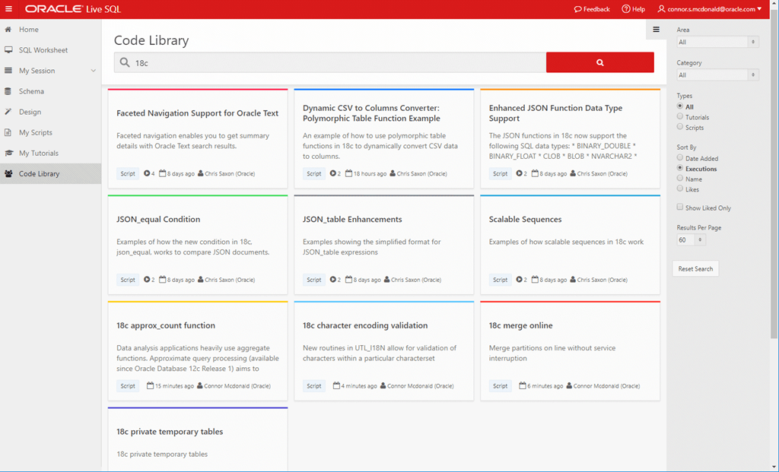The height and width of the screenshot is (472, 779).
Task: Click the Reset Search button
Action: click(x=695, y=268)
